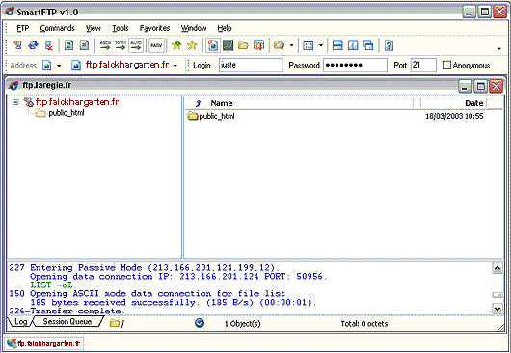The image size is (511, 353).
Task: Open the ftp.falckhargarten.fr address dropdown
Action: click(175, 66)
